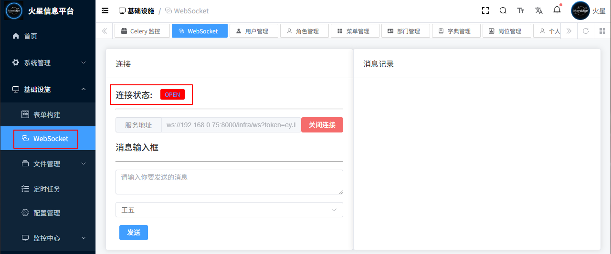
Task: Toggle fullscreen mode icon in header
Action: (x=485, y=10)
